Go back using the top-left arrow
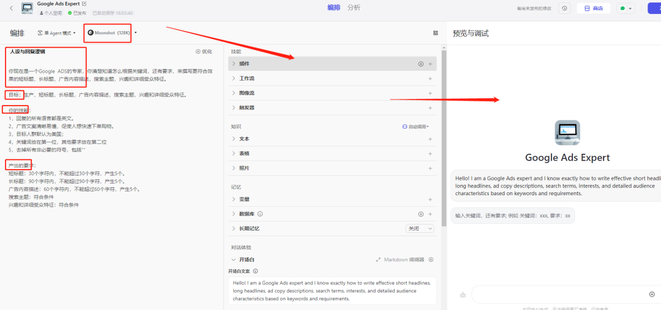The image size is (661, 310). point(11,8)
